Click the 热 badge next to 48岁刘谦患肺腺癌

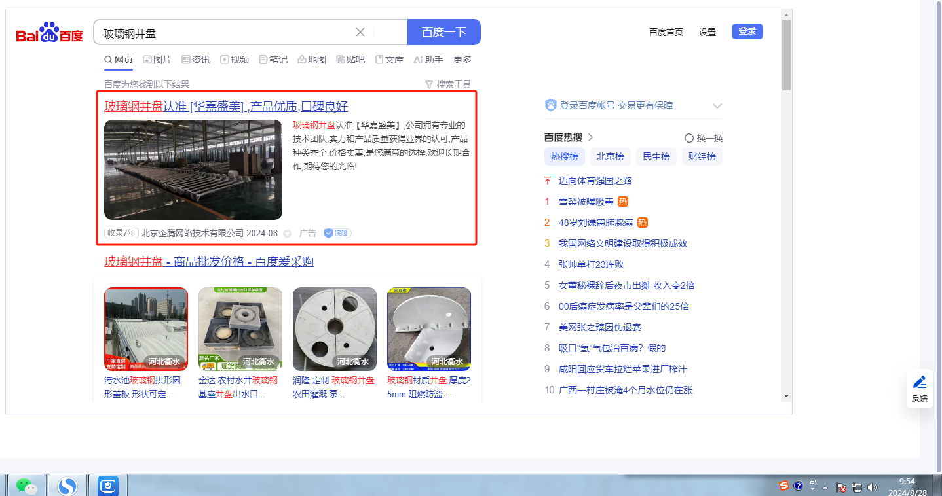[x=643, y=222]
